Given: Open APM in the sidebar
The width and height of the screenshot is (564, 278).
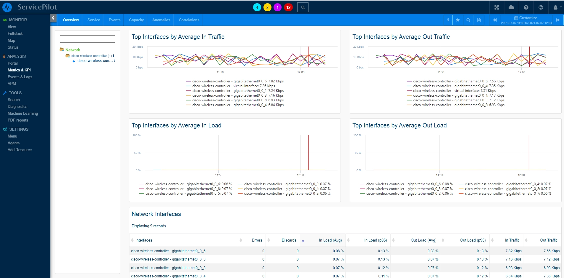Looking at the screenshot, I should (x=12, y=84).
